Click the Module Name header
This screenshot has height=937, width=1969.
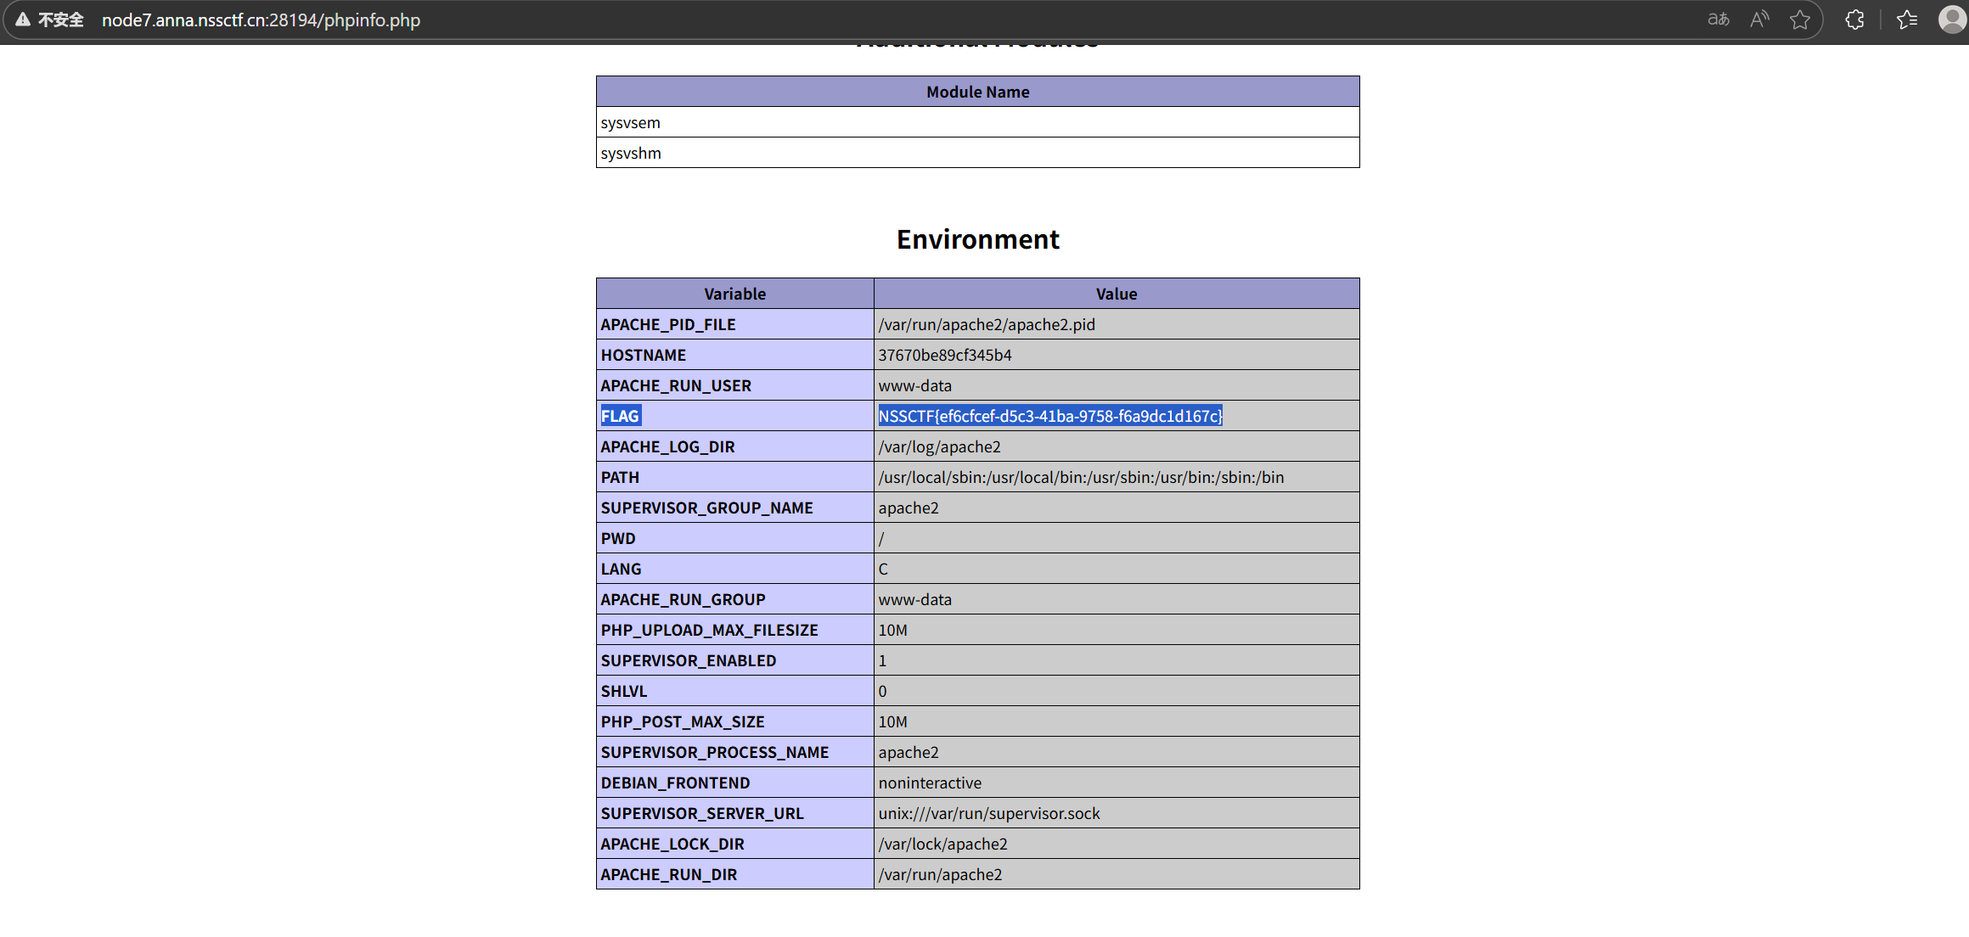point(977,92)
